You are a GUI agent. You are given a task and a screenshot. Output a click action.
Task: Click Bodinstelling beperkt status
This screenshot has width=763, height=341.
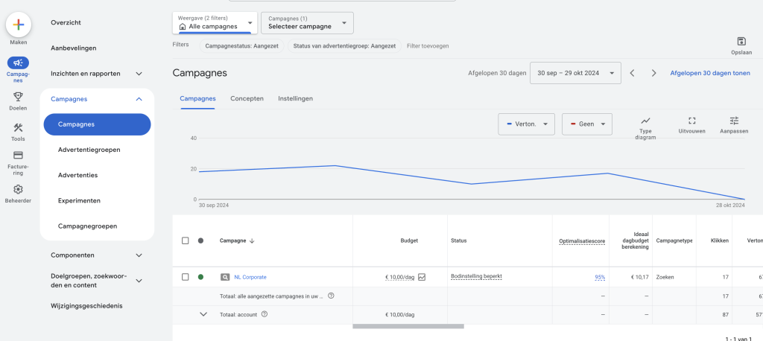coord(476,276)
